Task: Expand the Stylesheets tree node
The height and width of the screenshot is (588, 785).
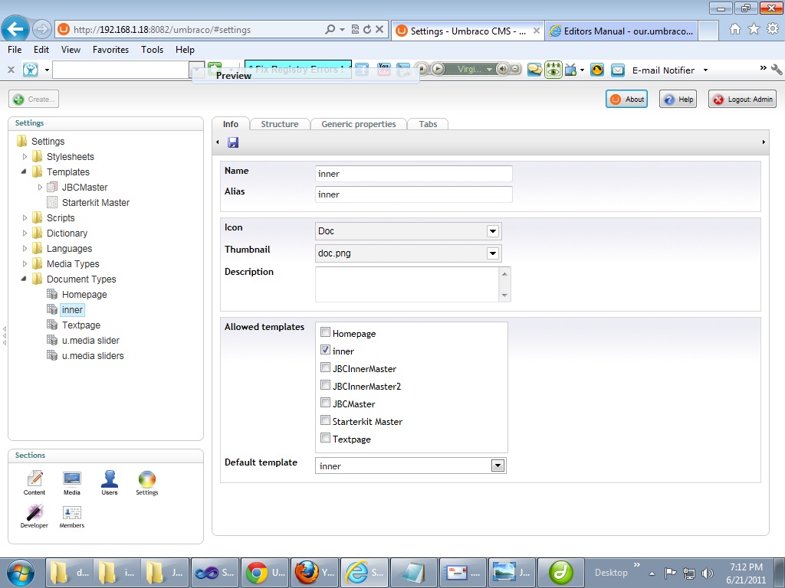Action: pos(25,157)
